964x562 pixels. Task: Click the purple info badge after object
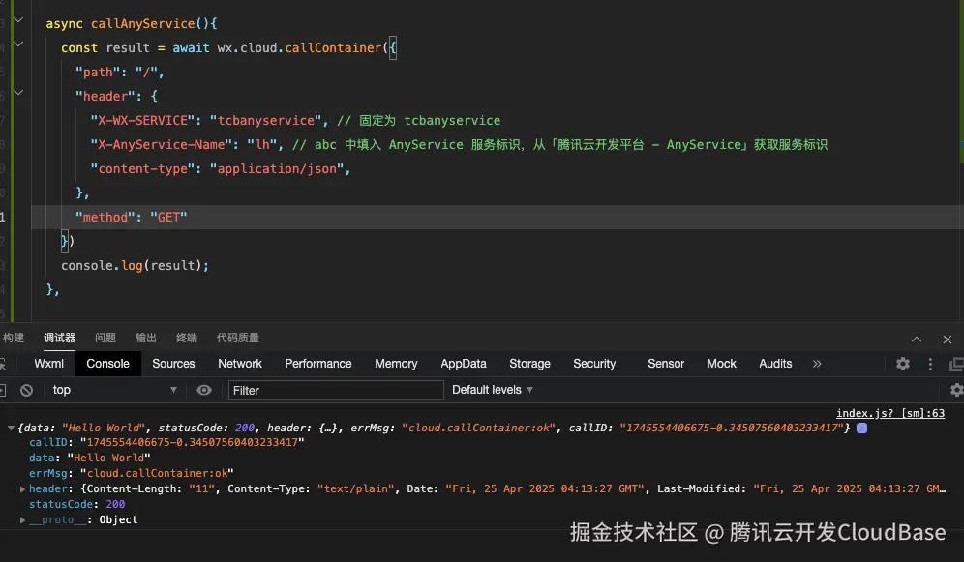862,429
